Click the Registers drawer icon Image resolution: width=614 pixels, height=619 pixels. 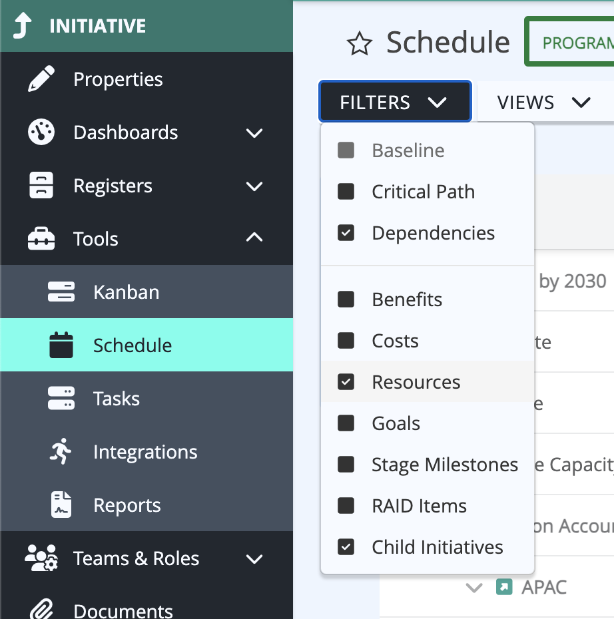click(x=41, y=185)
